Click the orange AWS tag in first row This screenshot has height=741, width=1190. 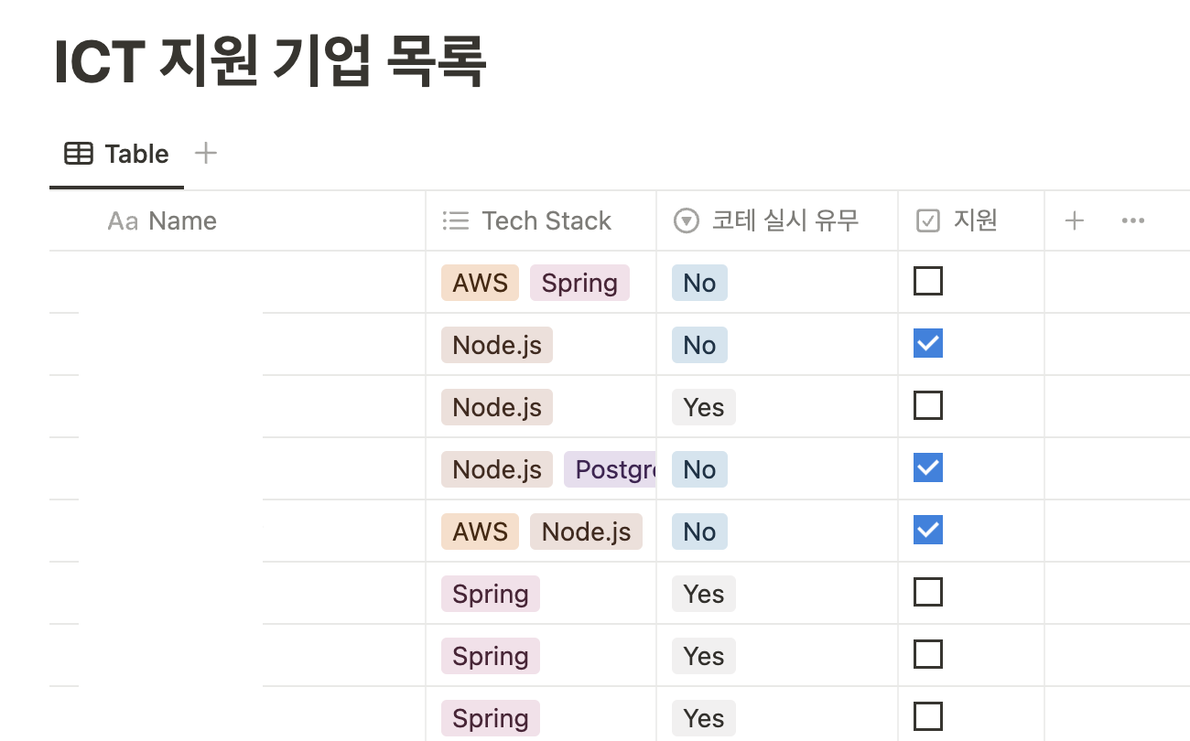(x=481, y=283)
